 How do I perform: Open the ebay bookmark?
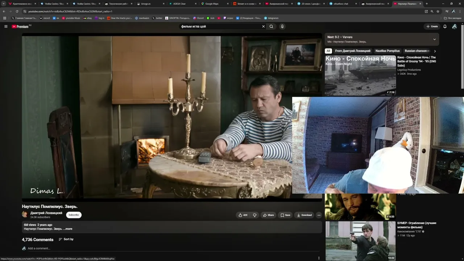[x=87, y=18]
